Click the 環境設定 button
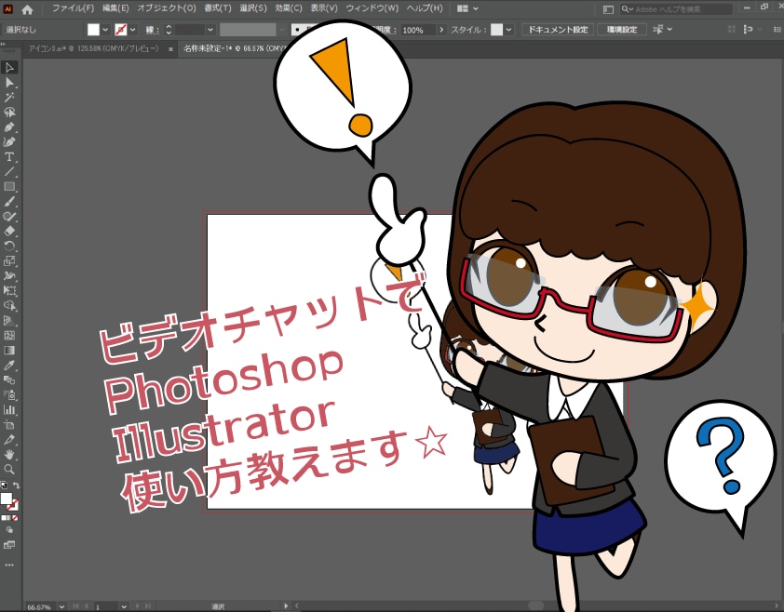 tap(622, 30)
